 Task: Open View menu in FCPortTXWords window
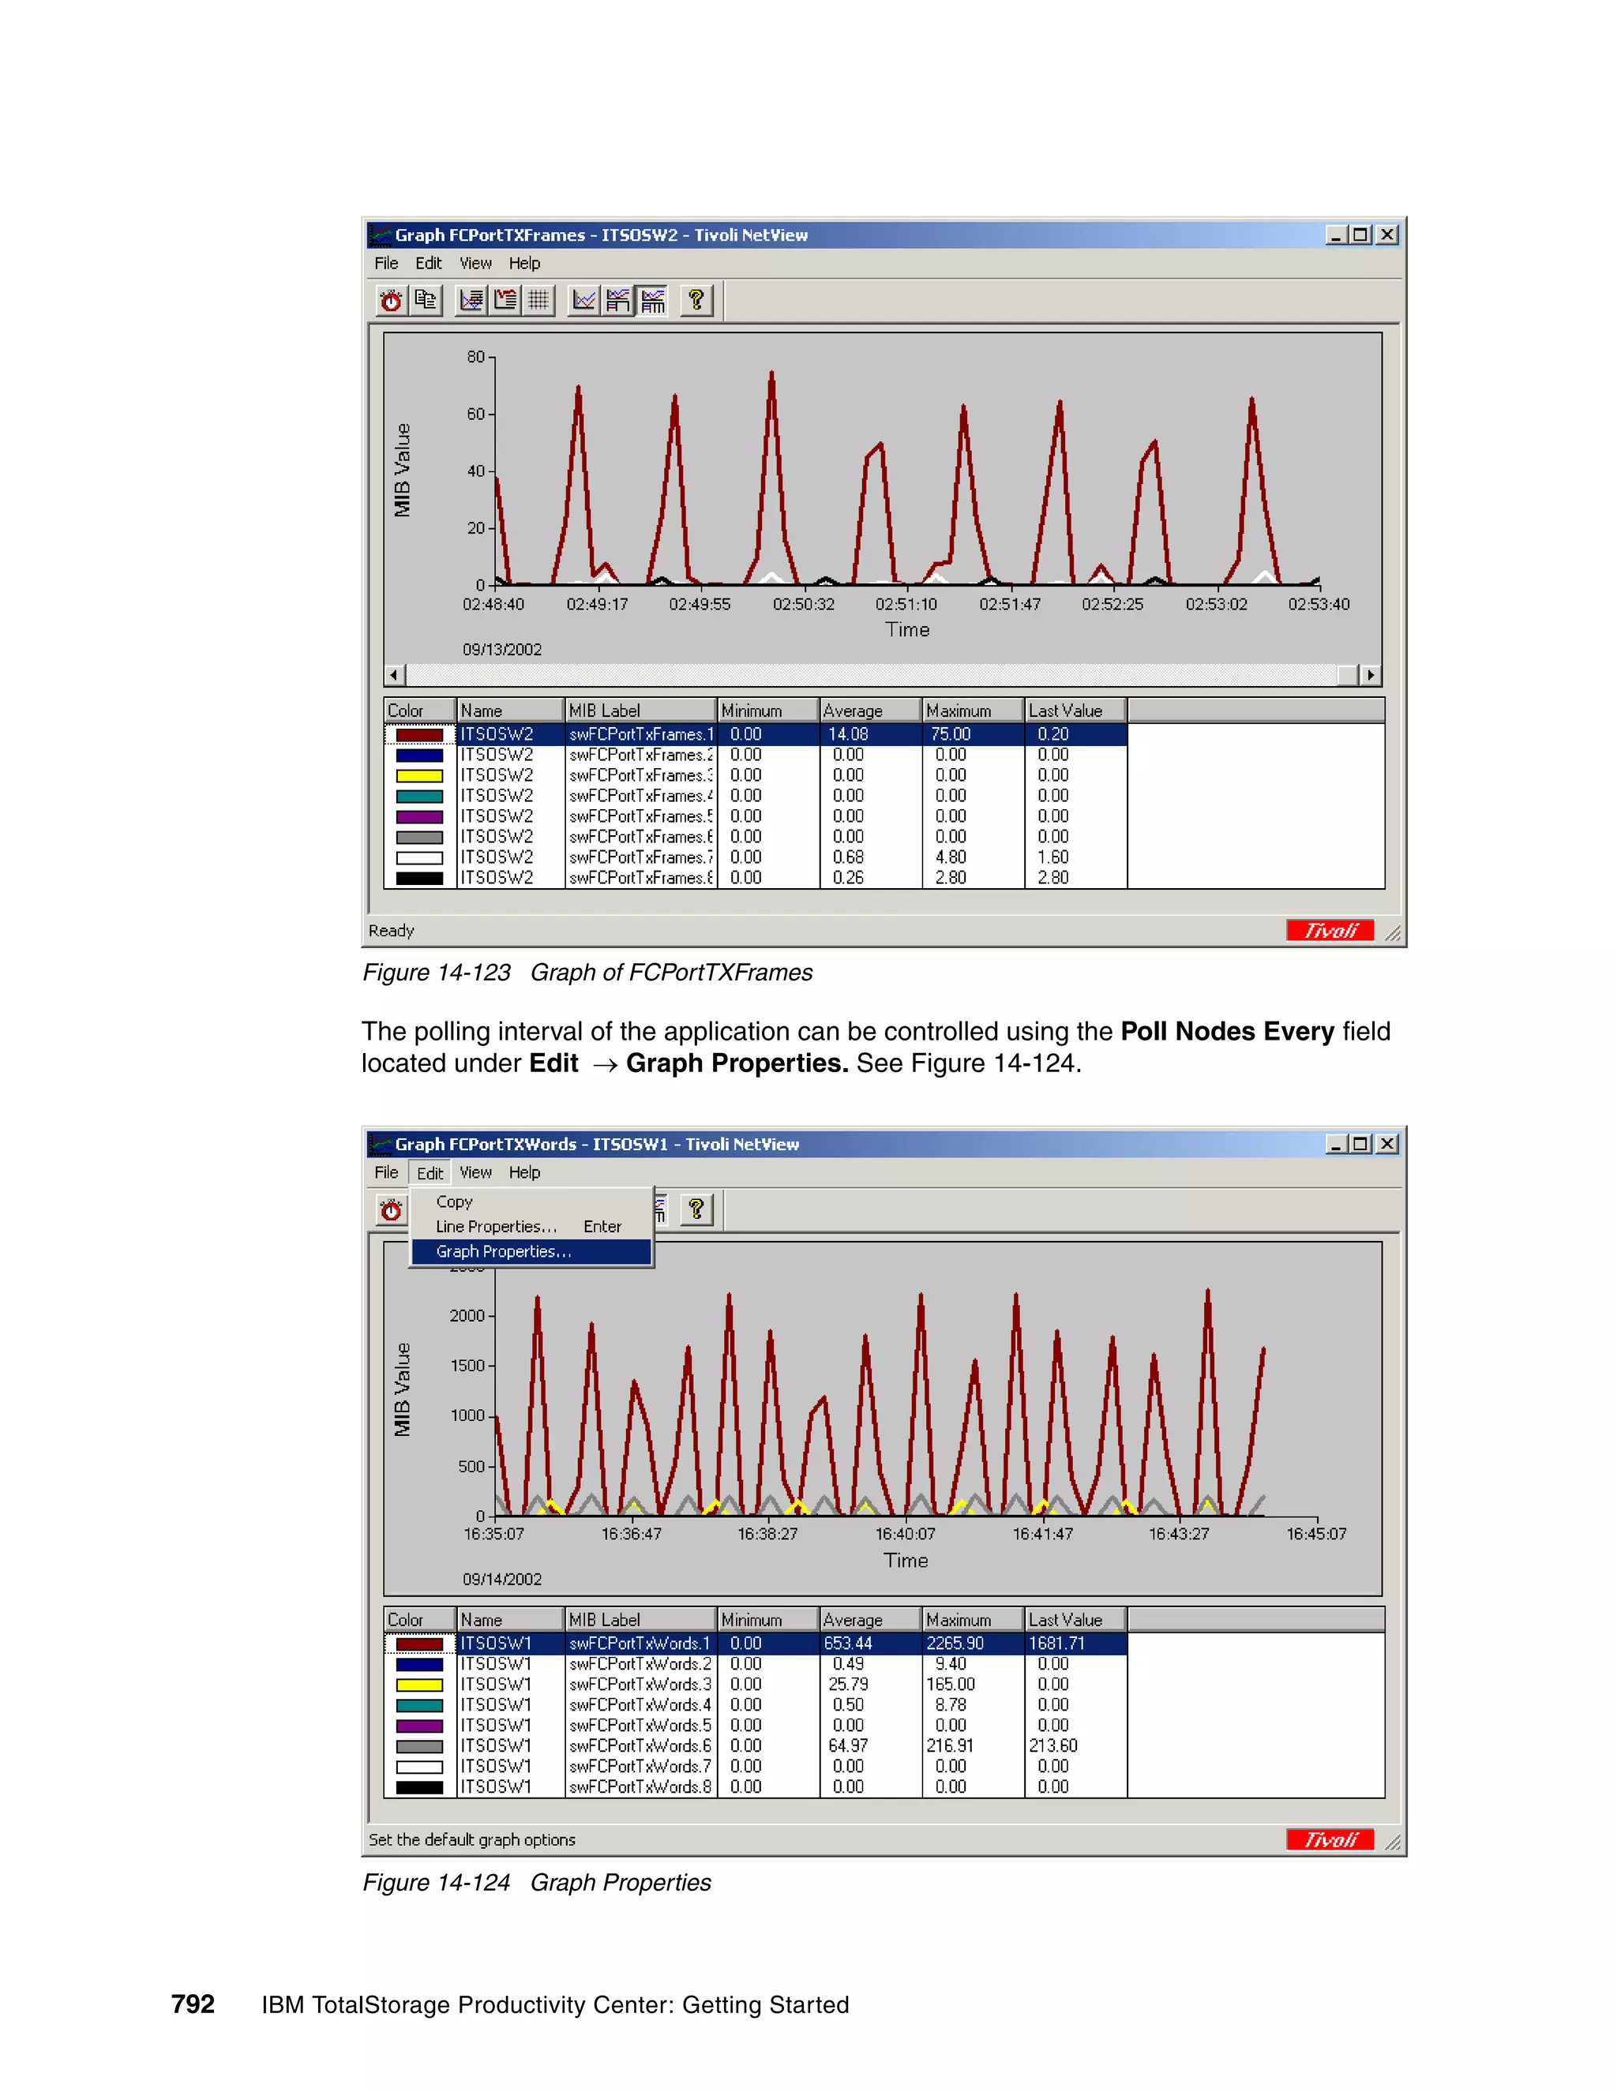coord(475,1172)
